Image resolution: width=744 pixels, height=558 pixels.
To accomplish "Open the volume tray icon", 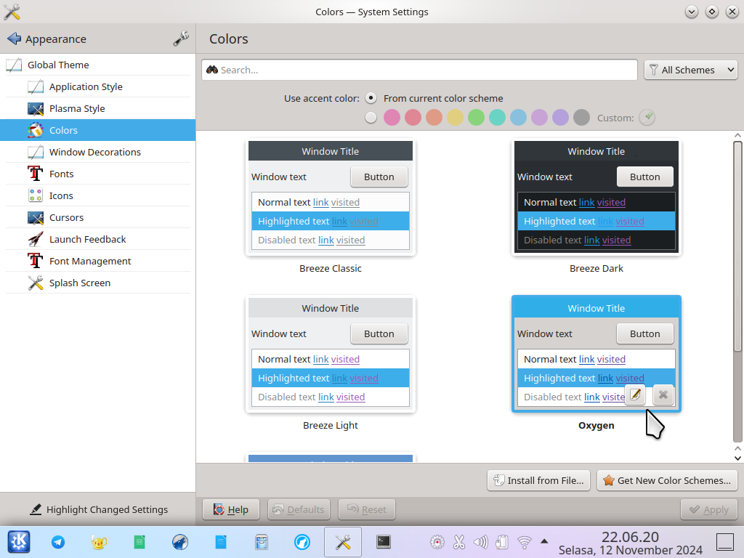I will [481, 542].
